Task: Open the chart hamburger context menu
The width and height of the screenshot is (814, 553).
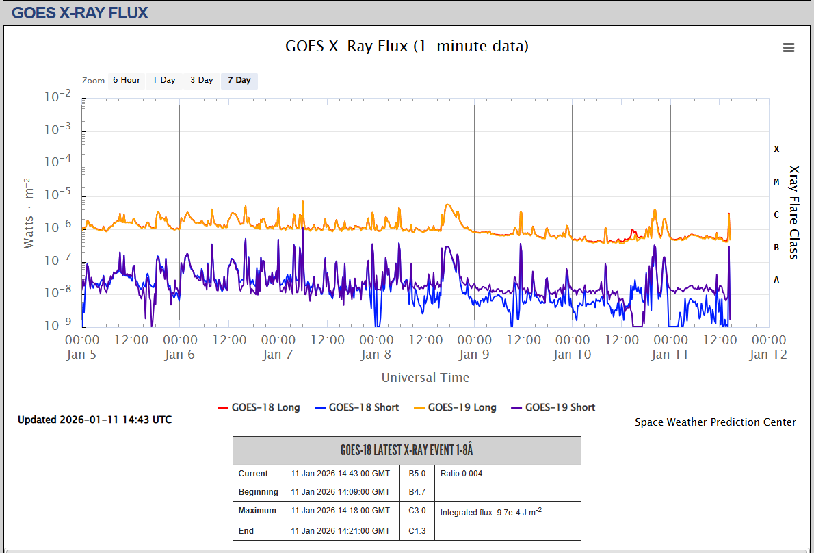Action: (789, 47)
